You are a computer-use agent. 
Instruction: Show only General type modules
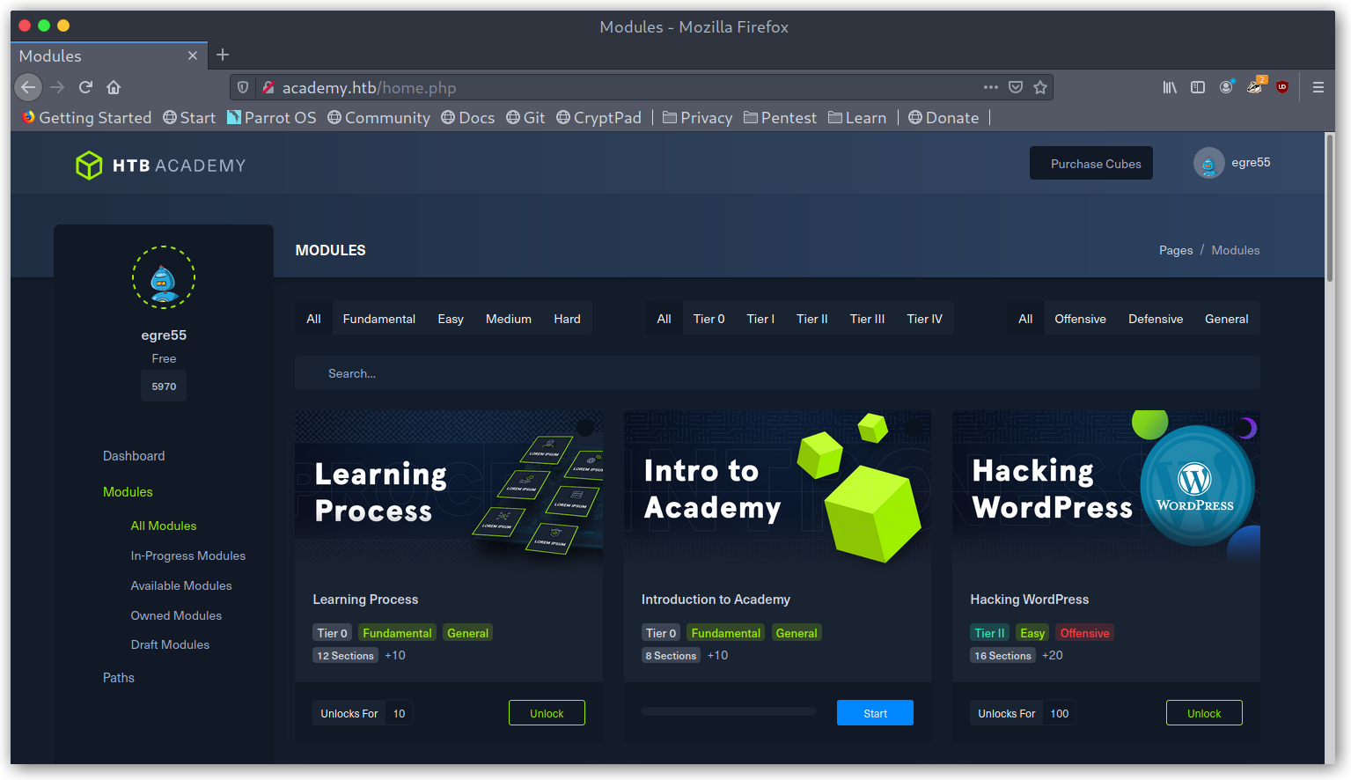point(1227,319)
